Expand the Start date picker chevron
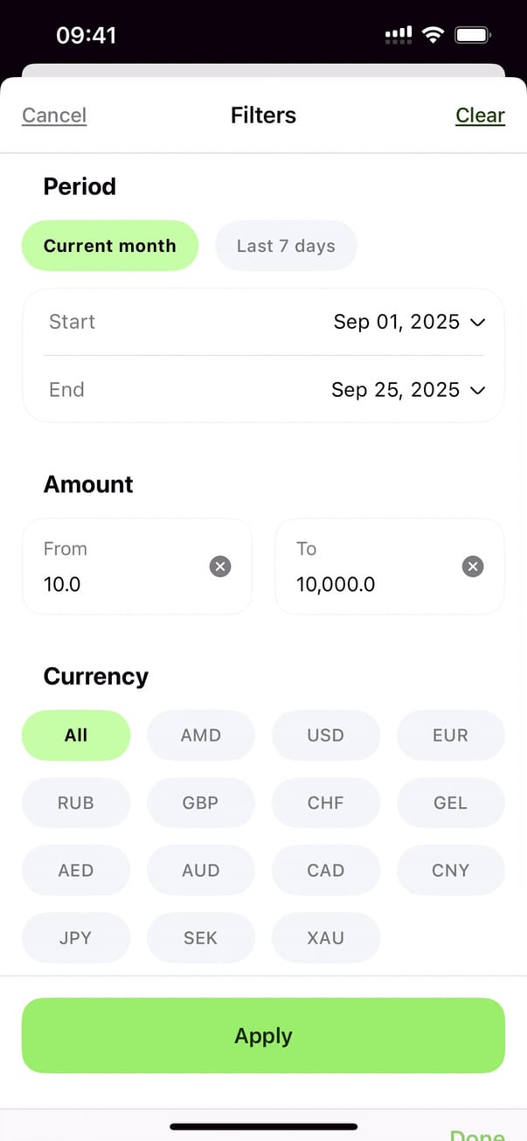The image size is (527, 1141). (x=477, y=323)
